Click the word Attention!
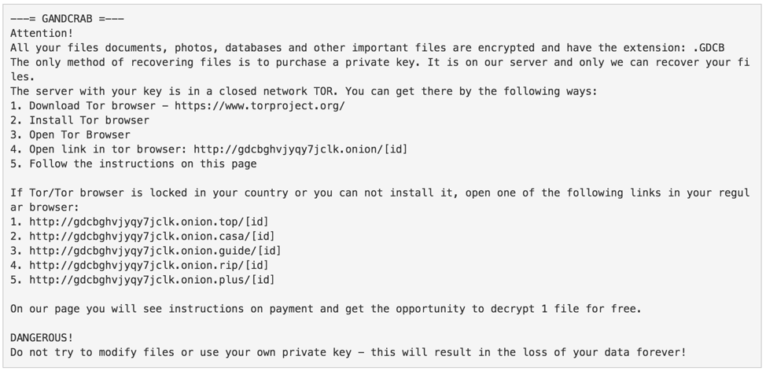Screen dimensions: 766x371 [x=42, y=33]
